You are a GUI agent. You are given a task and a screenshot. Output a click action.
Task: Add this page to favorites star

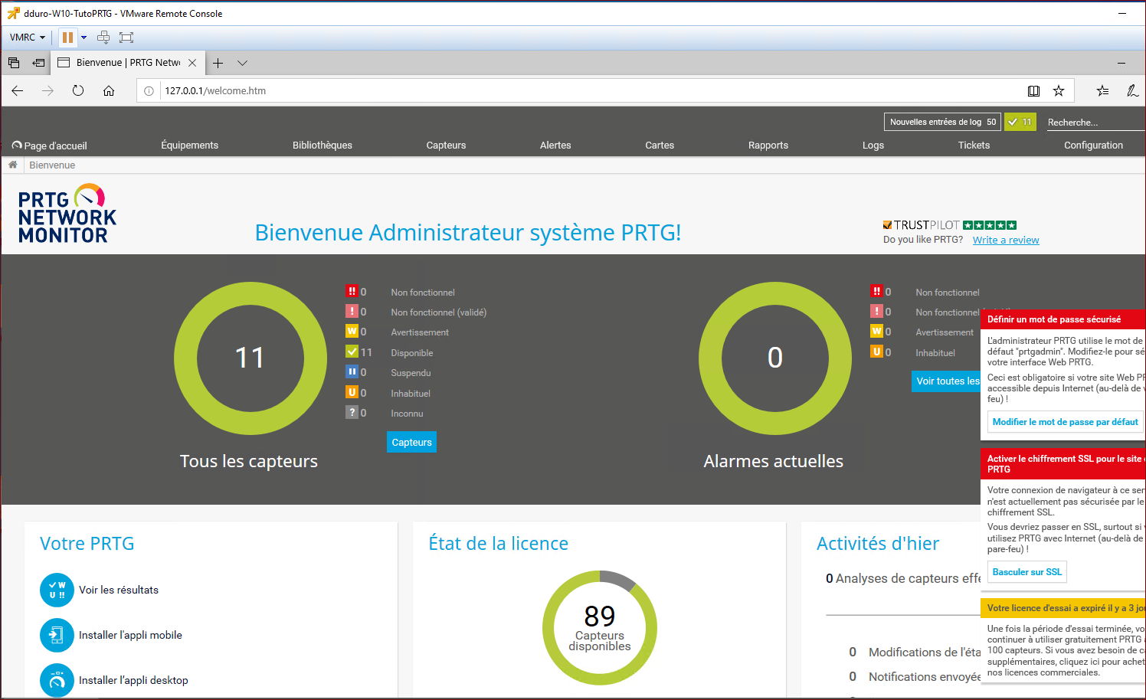1059,90
